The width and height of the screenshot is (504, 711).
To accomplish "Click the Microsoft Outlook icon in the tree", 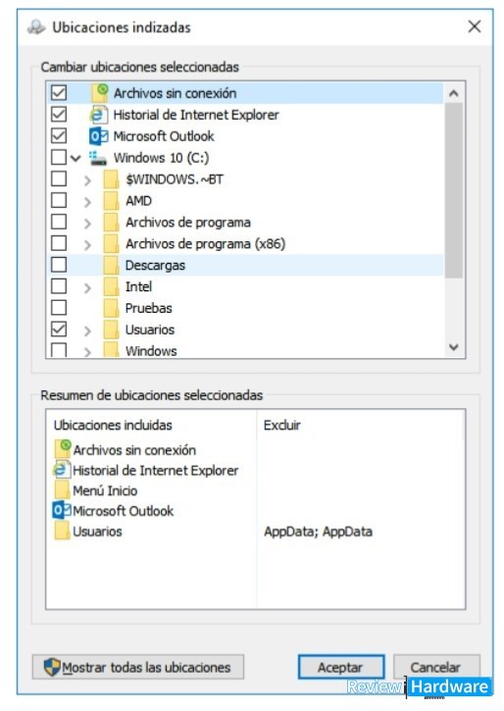I will tap(99, 136).
